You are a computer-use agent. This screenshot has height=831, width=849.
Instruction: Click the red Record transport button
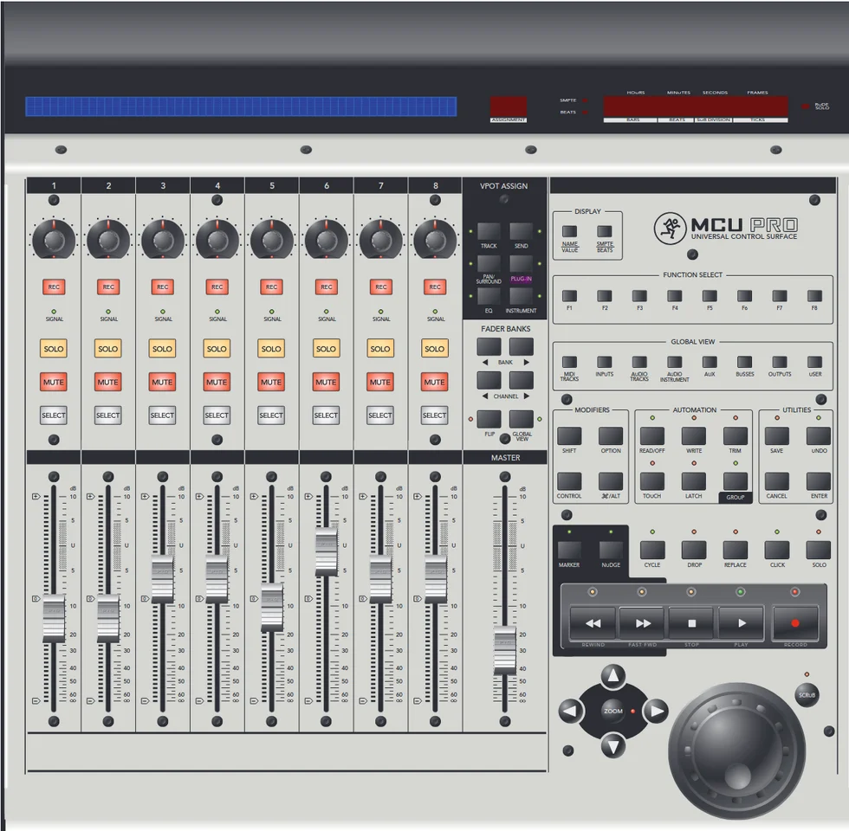[x=795, y=623]
